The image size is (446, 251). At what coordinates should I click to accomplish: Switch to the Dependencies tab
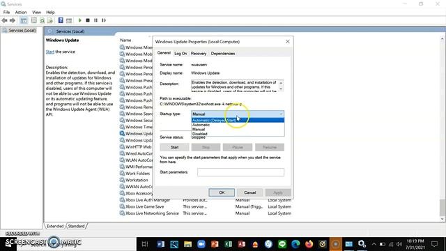pyautogui.click(x=223, y=53)
